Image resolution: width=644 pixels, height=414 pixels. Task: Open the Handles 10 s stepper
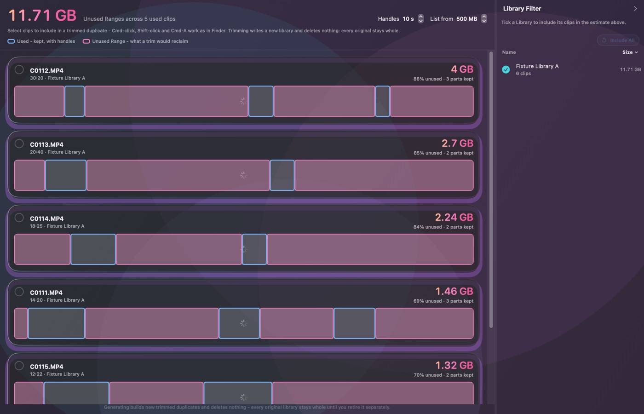pos(420,19)
